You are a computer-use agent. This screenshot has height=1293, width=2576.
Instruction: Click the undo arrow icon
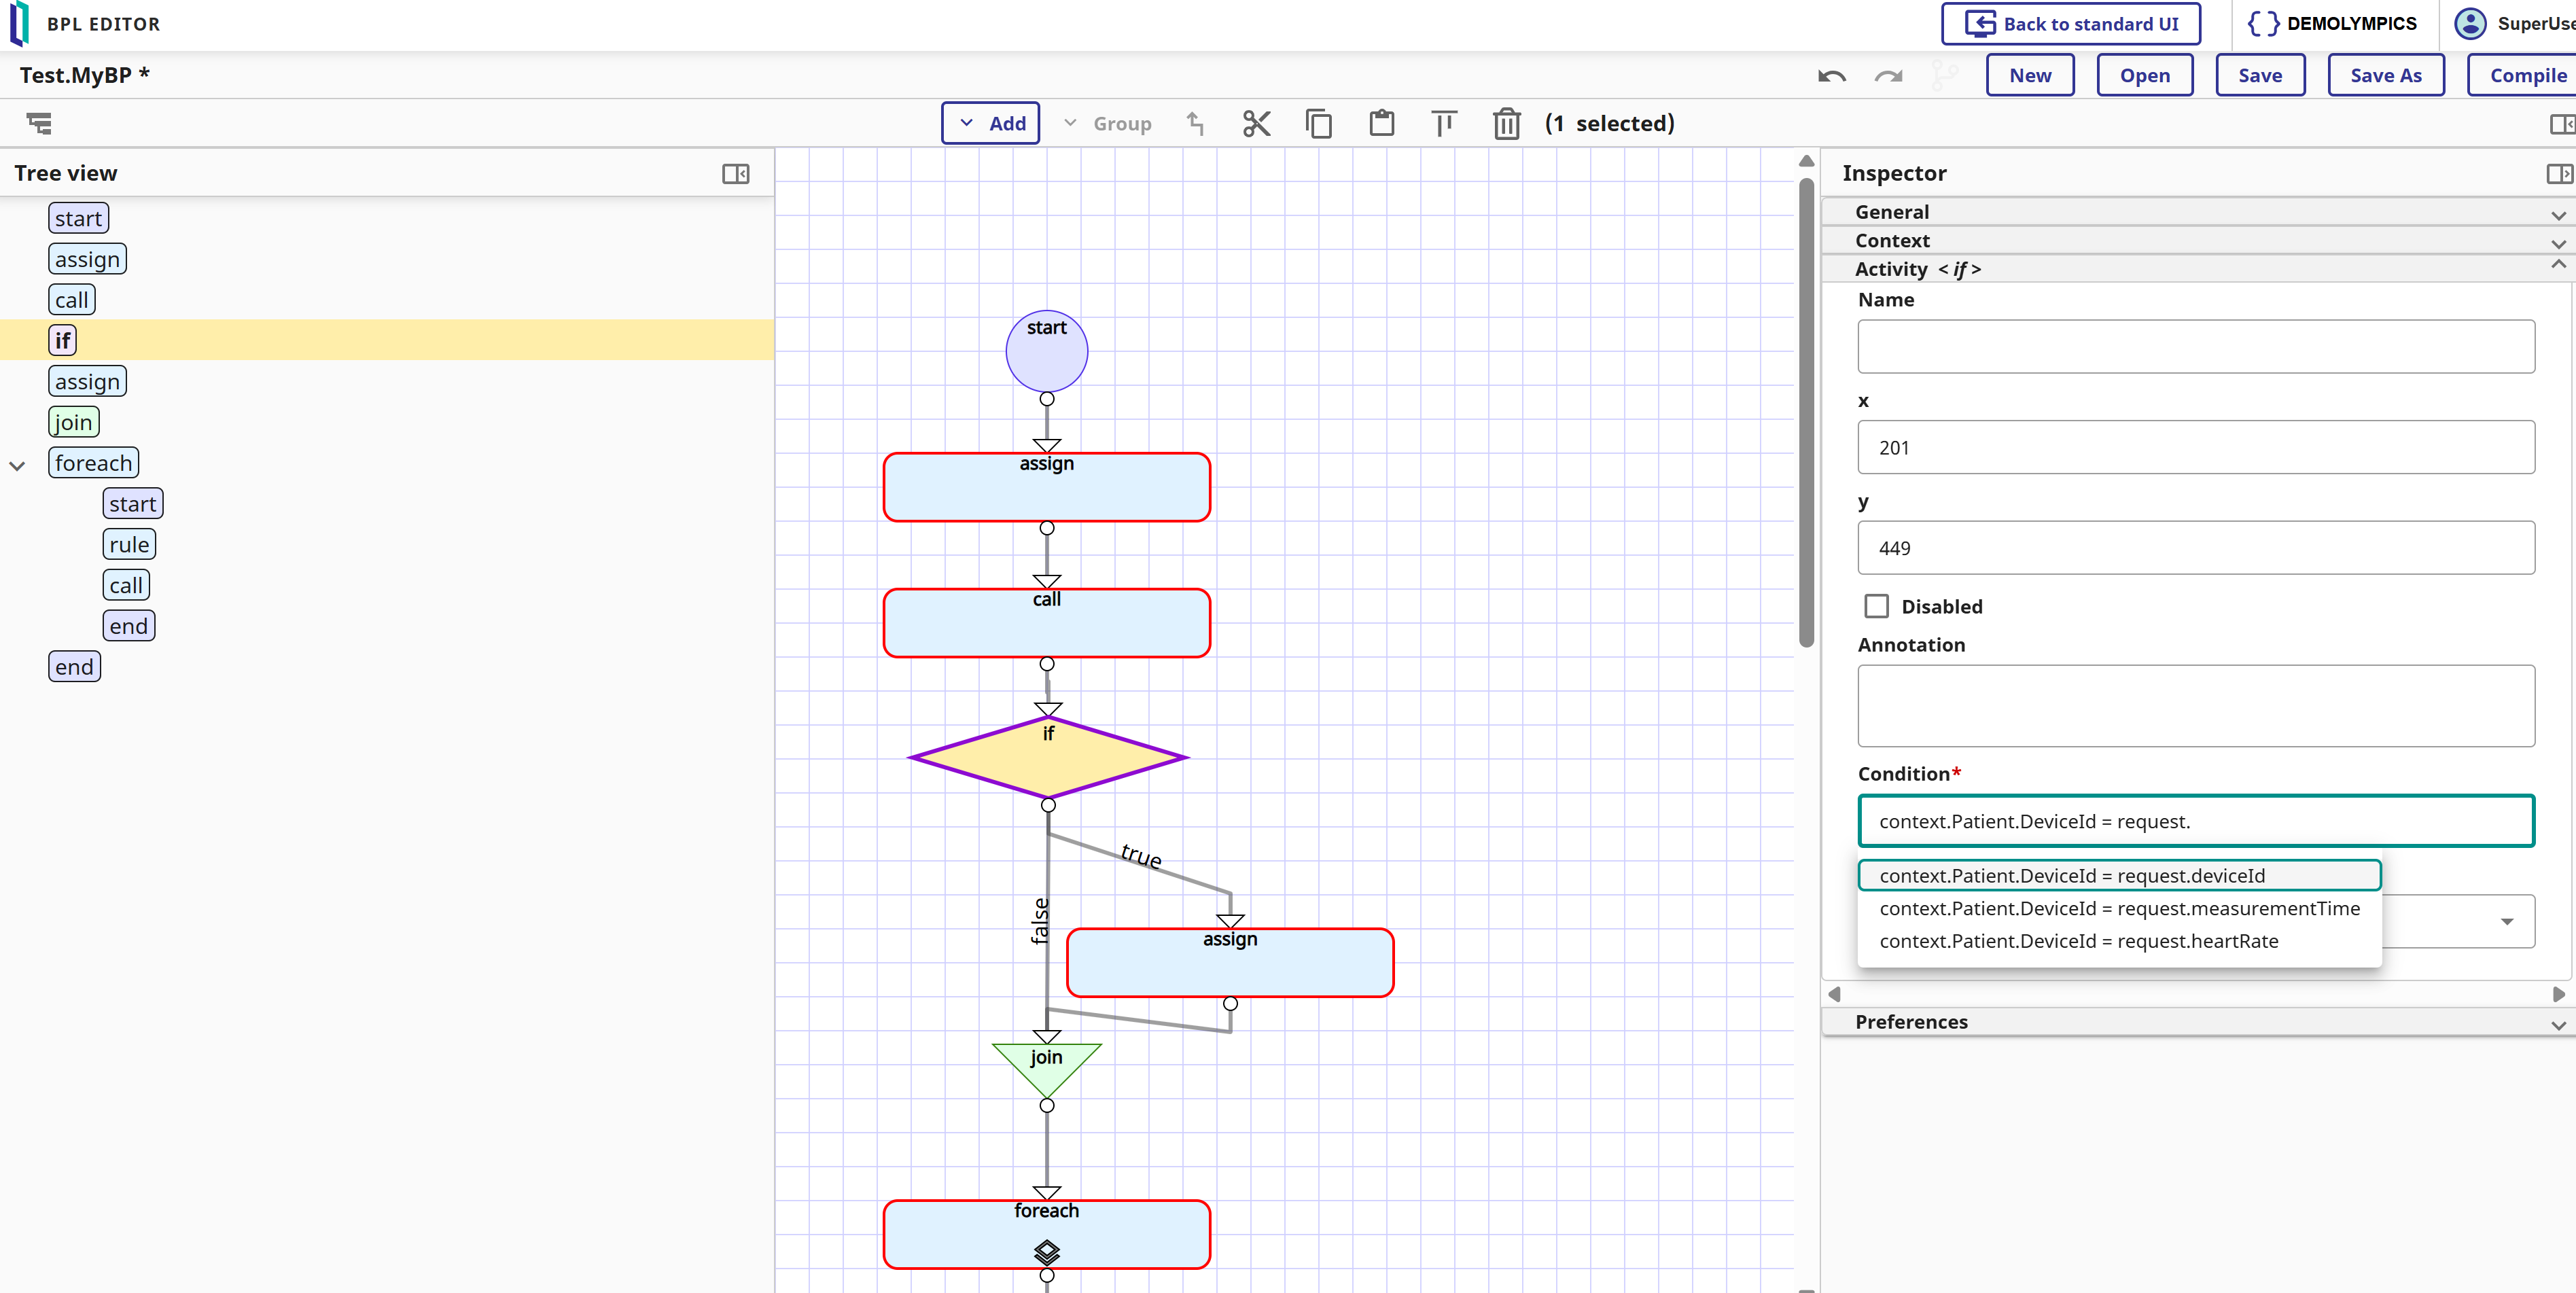[x=1831, y=76]
